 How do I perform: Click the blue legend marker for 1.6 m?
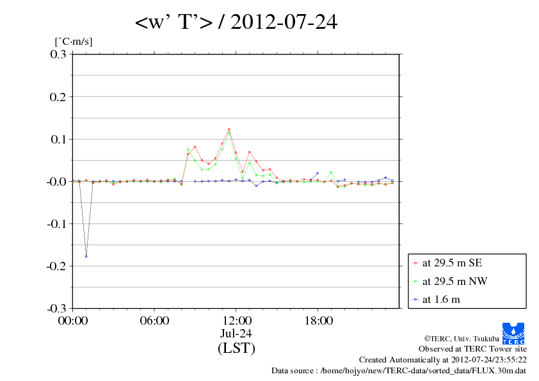point(415,300)
